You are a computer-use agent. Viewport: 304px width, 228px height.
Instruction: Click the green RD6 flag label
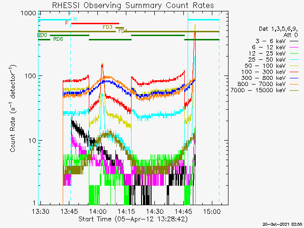pos(58,39)
